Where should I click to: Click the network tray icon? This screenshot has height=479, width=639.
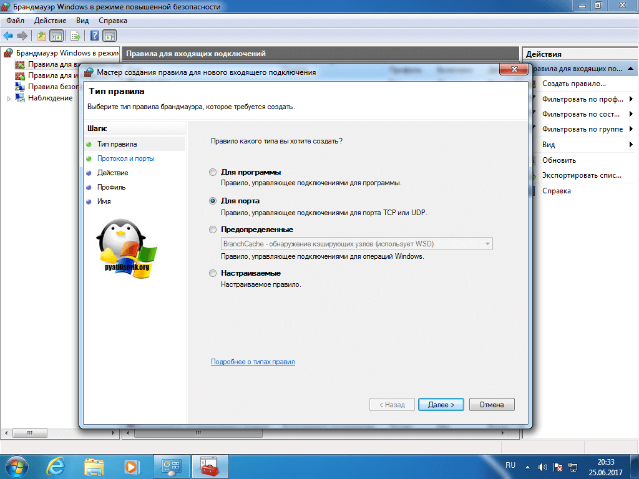(x=573, y=467)
